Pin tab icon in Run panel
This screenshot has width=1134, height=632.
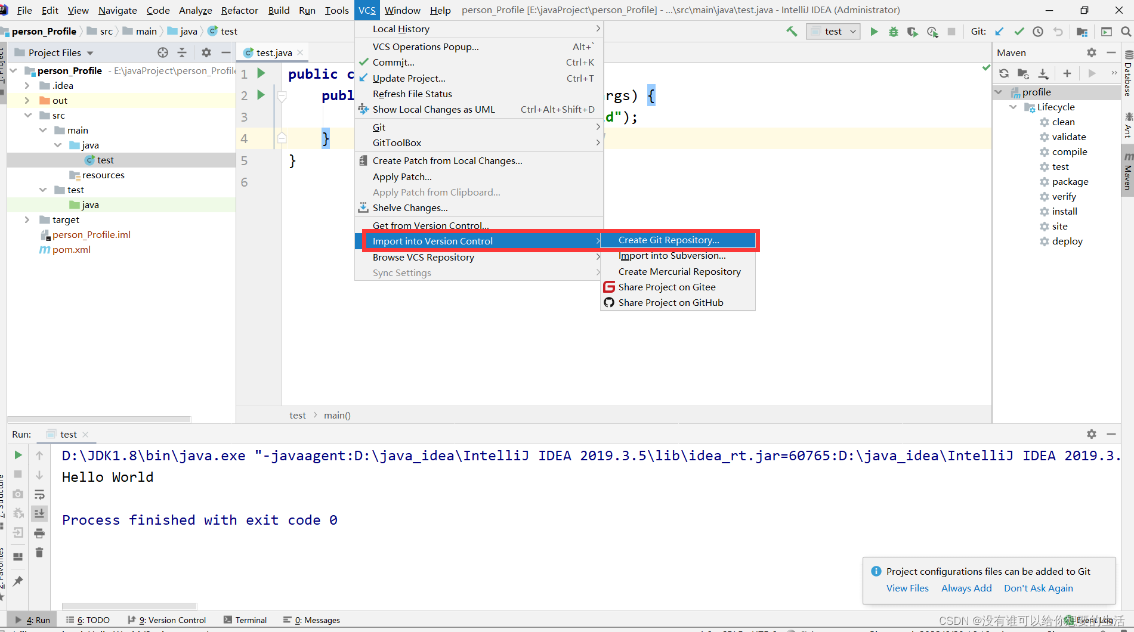18,581
